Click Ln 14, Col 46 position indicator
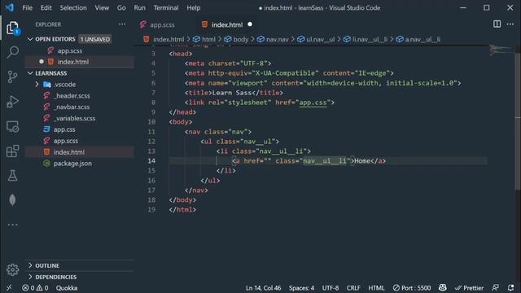 tap(263, 287)
